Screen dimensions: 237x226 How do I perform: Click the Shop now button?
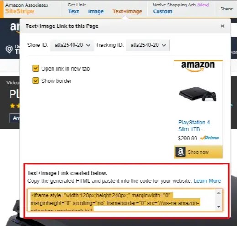coord(198,152)
